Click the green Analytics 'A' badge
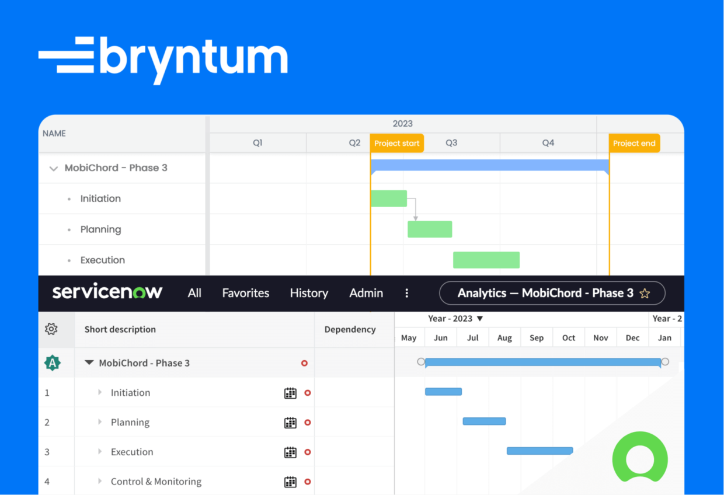This screenshot has height=495, width=724. click(52, 362)
